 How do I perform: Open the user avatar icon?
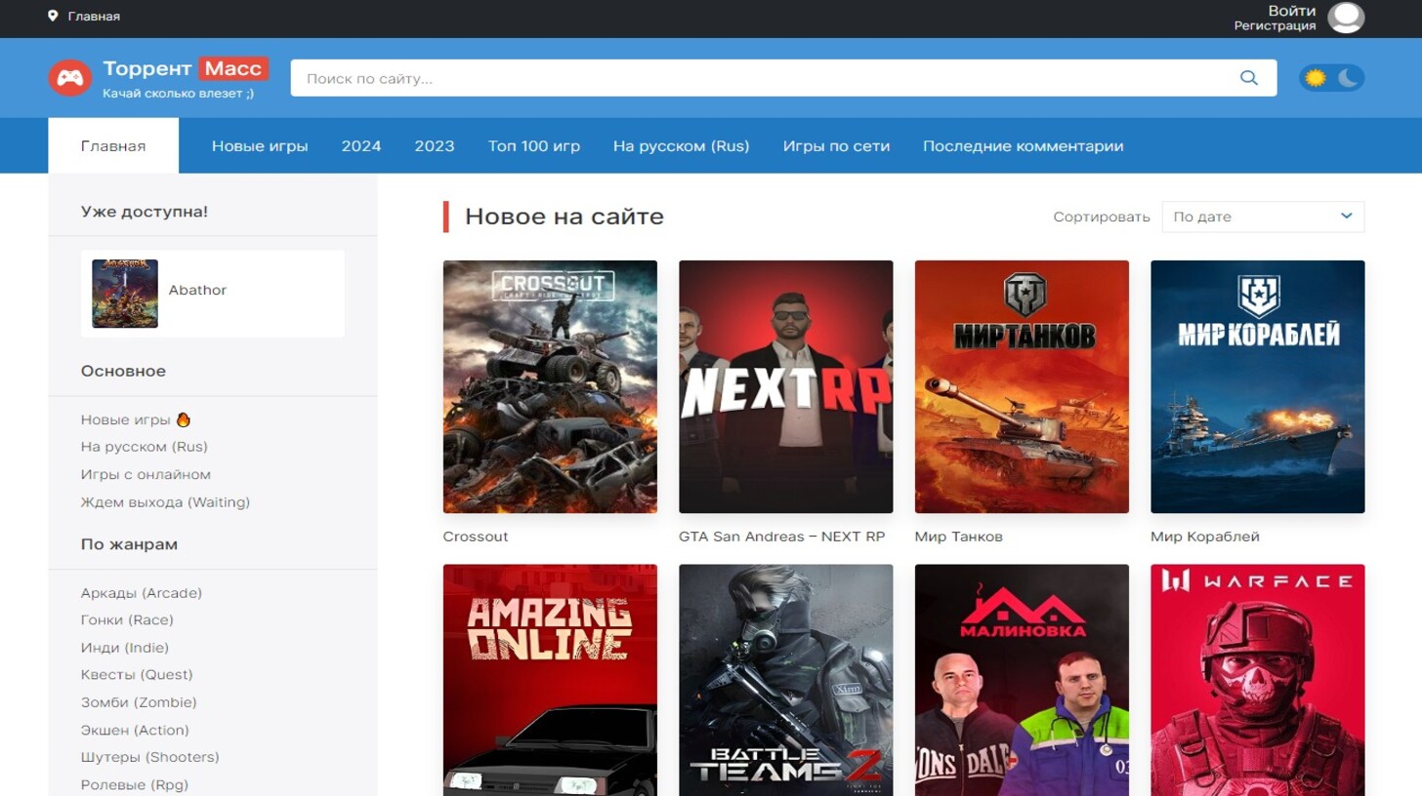1346,18
